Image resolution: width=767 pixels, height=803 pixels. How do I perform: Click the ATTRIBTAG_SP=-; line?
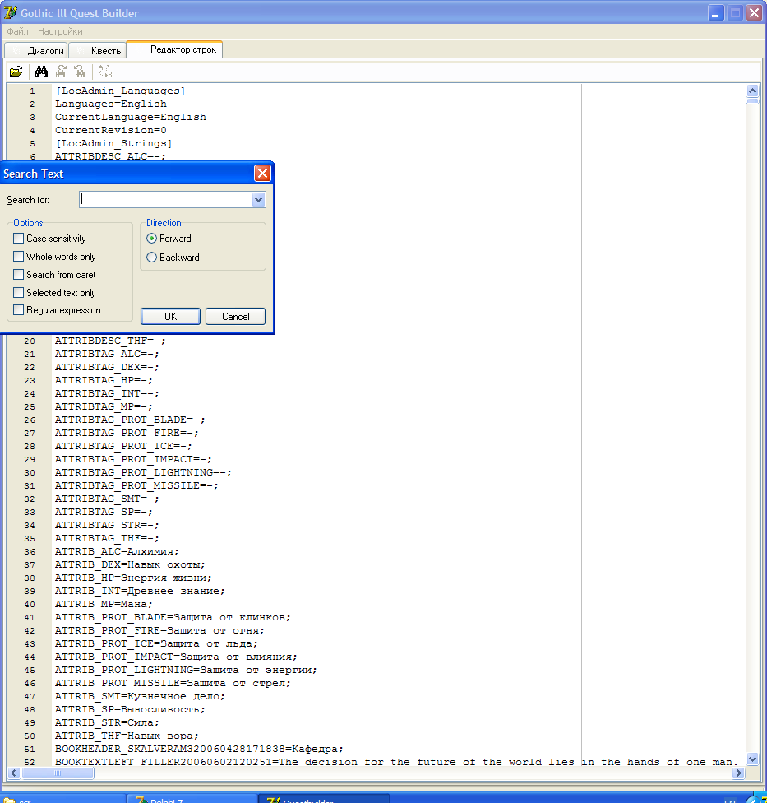coord(104,512)
